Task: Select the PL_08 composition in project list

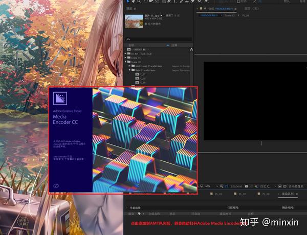Action: [x=141, y=78]
